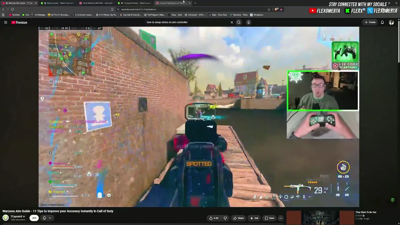Open YouTube notifications bell
The height and width of the screenshot is (225, 400).
(382, 22)
